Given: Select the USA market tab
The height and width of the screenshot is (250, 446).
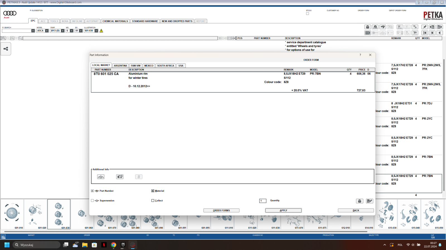Looking at the screenshot, I should 181,66.
